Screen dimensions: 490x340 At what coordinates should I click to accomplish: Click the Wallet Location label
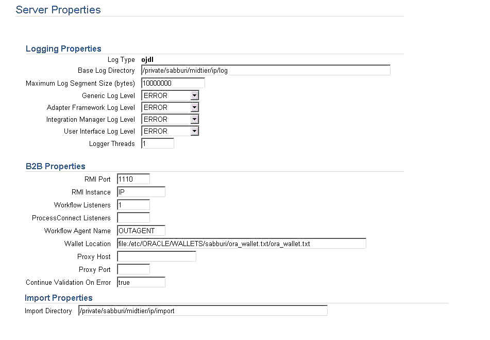coord(88,244)
